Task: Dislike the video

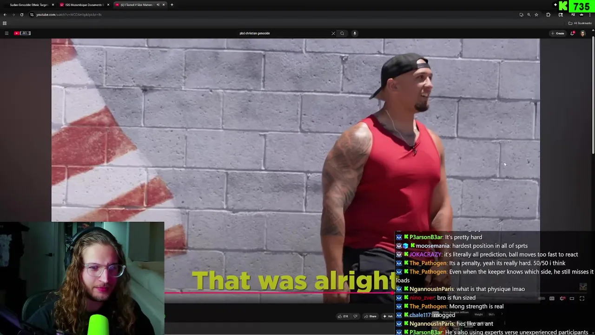Action: [355, 316]
